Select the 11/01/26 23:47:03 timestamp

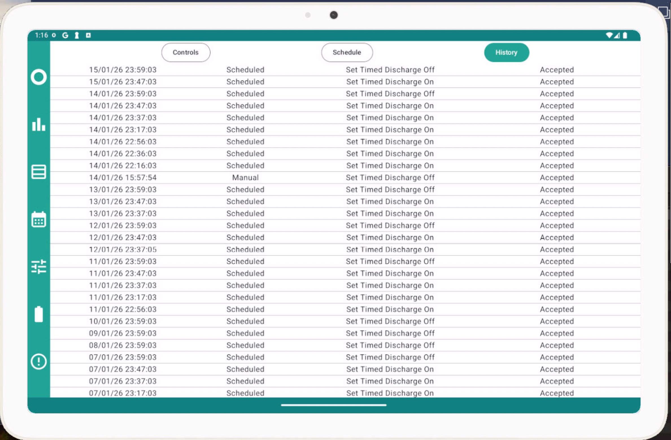click(x=123, y=273)
